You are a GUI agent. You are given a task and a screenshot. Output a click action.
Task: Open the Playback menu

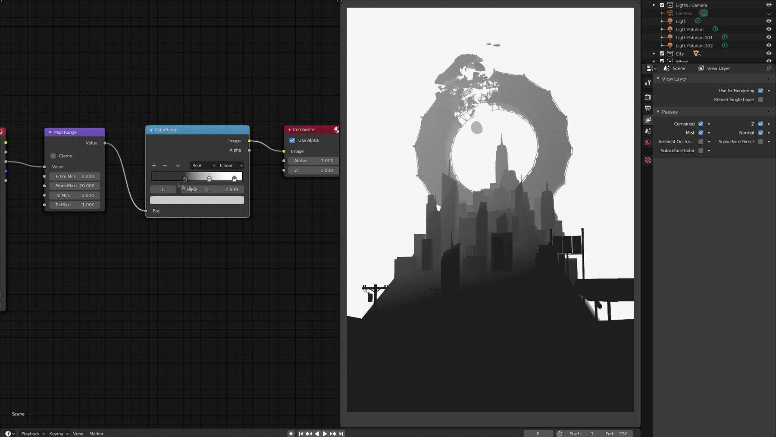(x=33, y=434)
